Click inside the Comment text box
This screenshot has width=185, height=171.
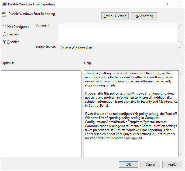click(118, 33)
